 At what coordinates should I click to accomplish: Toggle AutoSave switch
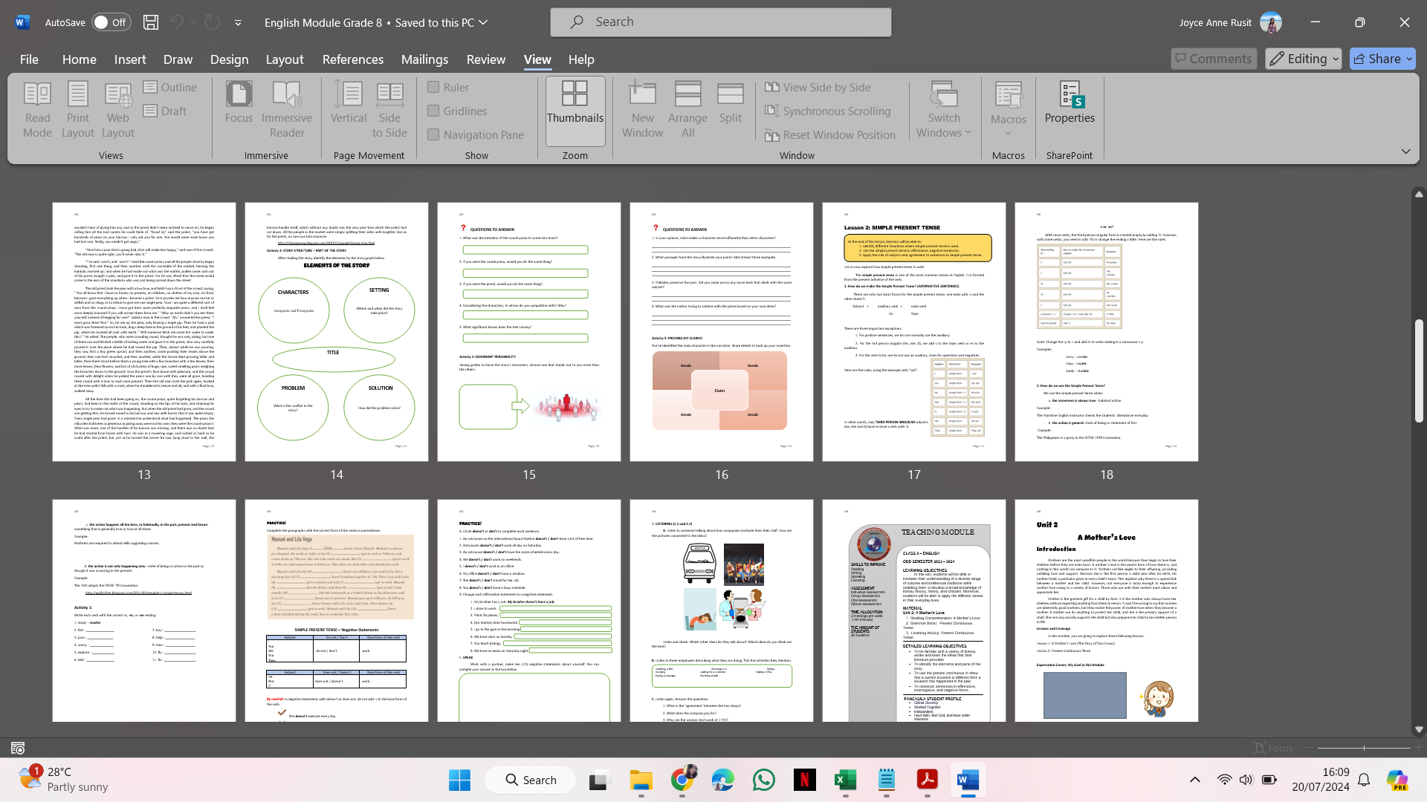click(x=111, y=22)
